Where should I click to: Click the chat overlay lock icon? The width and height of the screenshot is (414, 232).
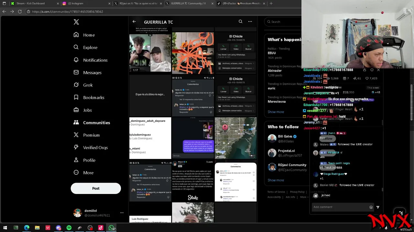pos(365,70)
